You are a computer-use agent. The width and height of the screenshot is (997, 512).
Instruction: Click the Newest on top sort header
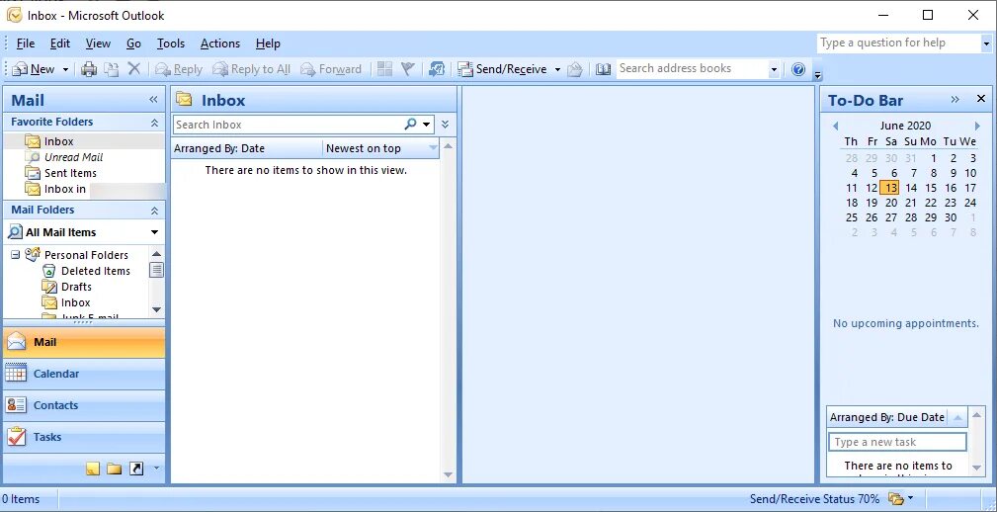pos(380,148)
